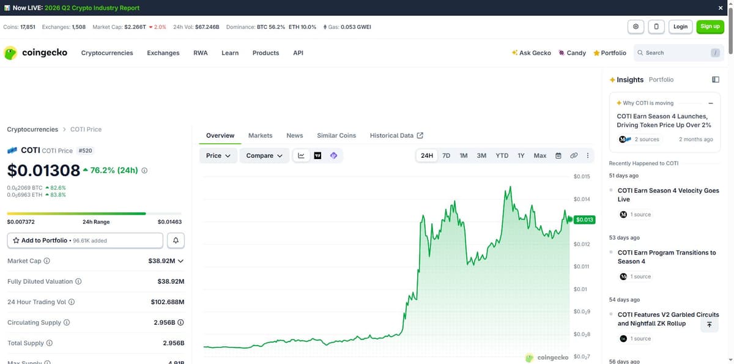This screenshot has height=364, width=734.
Task: Open the Learn menu
Action: pyautogui.click(x=230, y=53)
